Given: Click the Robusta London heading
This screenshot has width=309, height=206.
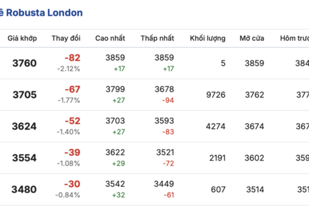Looking at the screenshot, I should tap(41, 13).
